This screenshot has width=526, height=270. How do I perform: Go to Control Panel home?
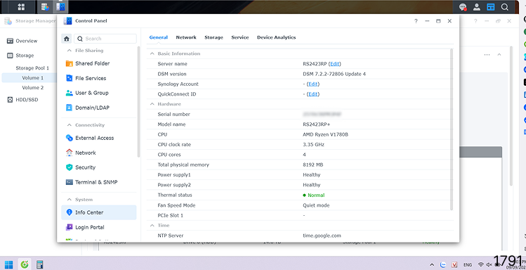tap(67, 39)
